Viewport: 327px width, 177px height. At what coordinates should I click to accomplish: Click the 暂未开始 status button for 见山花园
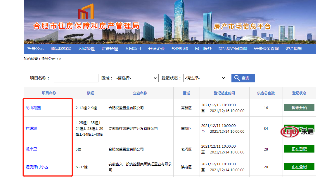coord(299,108)
